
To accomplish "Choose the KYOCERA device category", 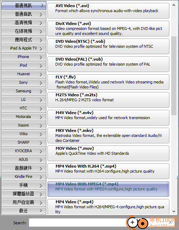I will click(x=24, y=151).
